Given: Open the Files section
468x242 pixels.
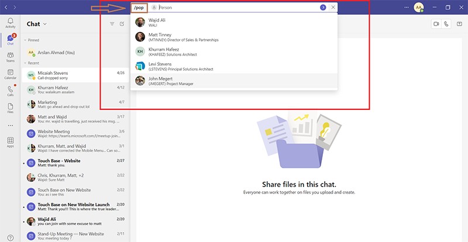Looking at the screenshot, I should point(10,108).
